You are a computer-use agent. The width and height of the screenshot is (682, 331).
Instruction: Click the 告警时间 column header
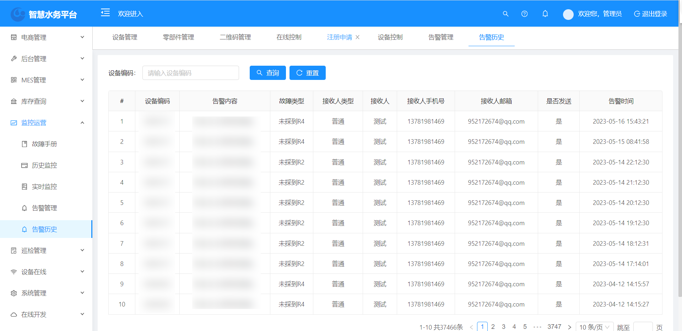coord(621,101)
